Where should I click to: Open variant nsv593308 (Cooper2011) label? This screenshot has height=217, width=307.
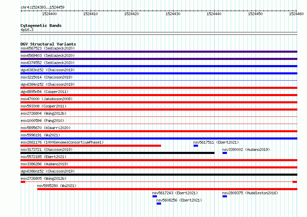coord(43,106)
